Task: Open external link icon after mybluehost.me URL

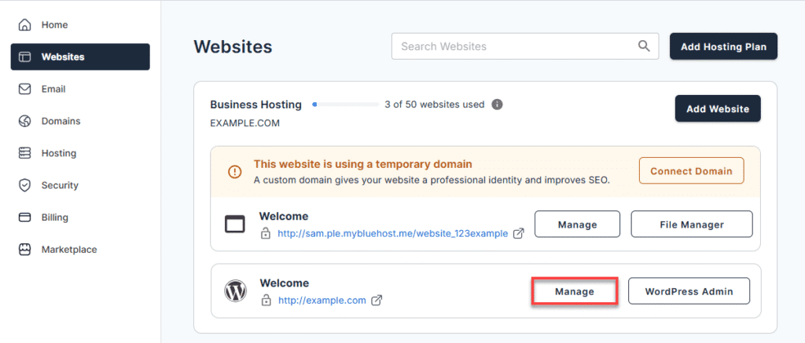Action: click(x=519, y=234)
